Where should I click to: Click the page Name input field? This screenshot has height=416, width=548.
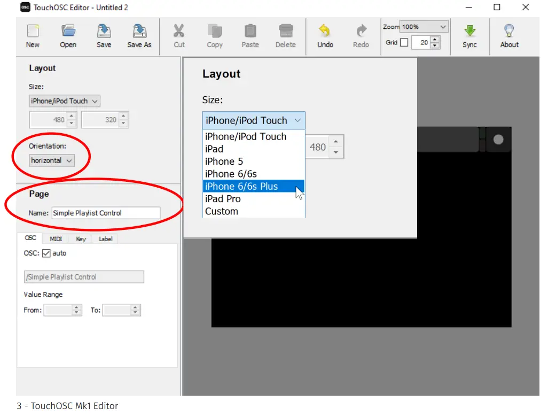click(x=106, y=213)
